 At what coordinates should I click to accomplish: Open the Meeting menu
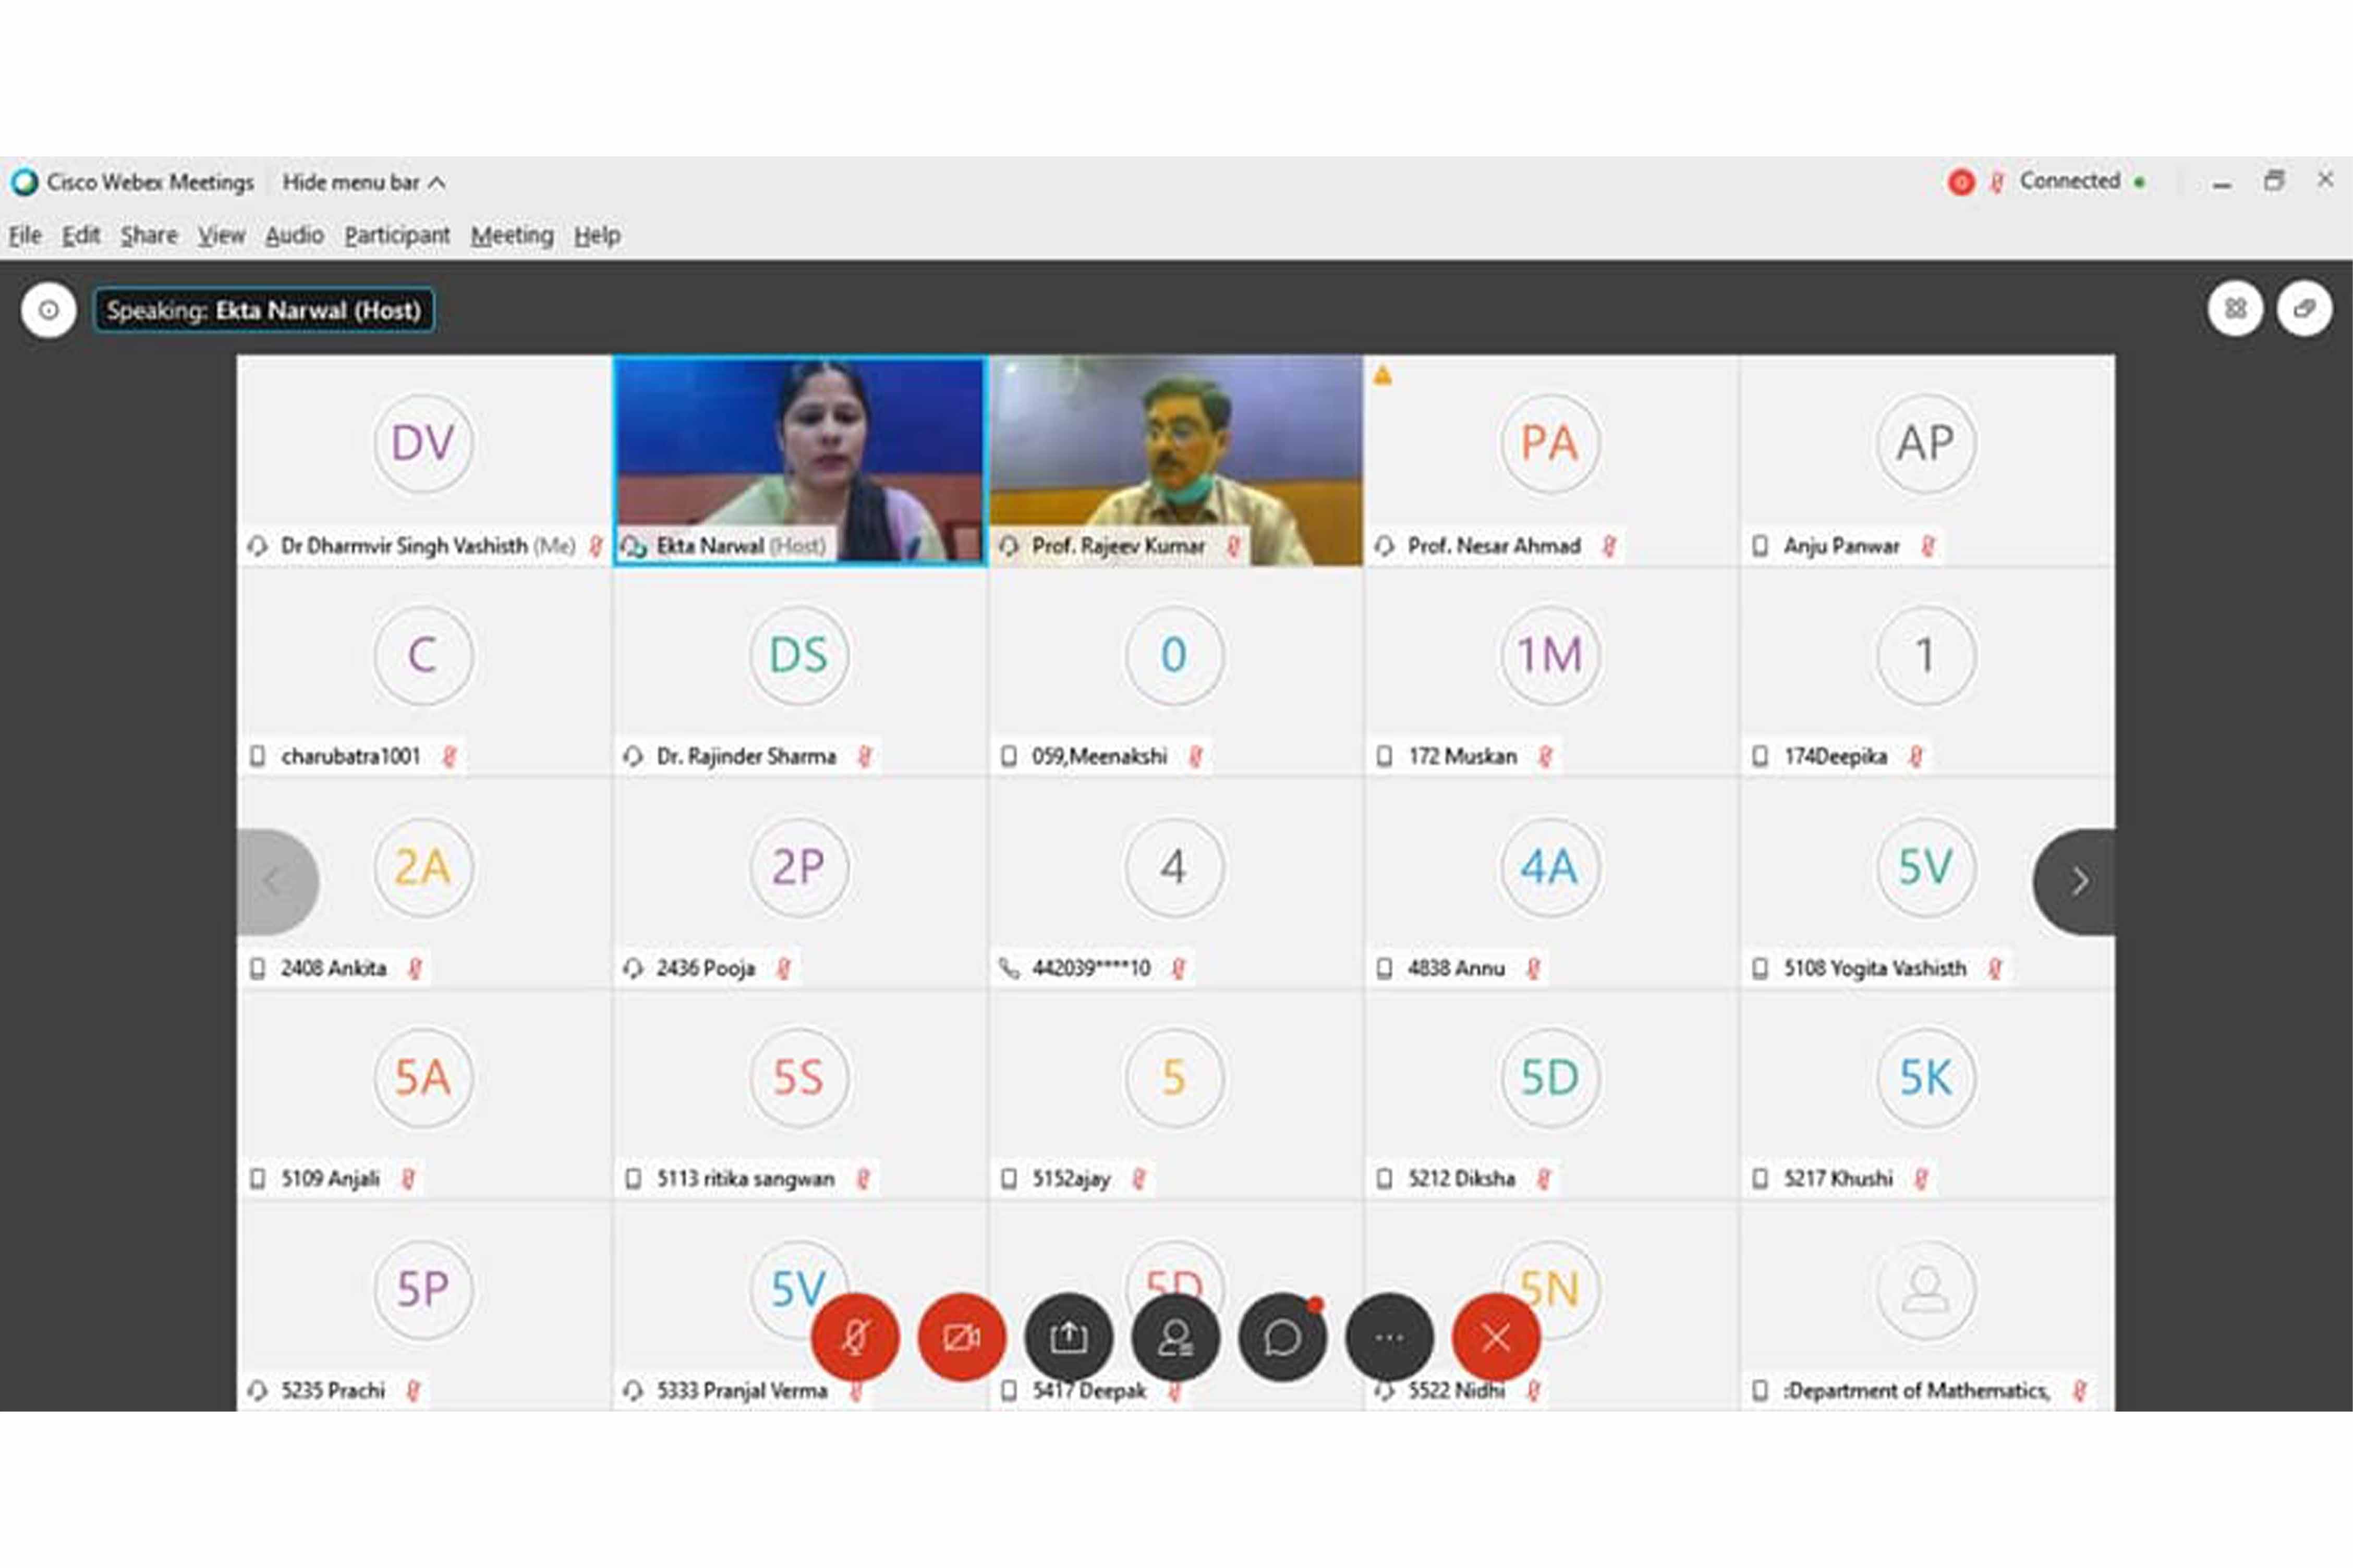coord(511,235)
